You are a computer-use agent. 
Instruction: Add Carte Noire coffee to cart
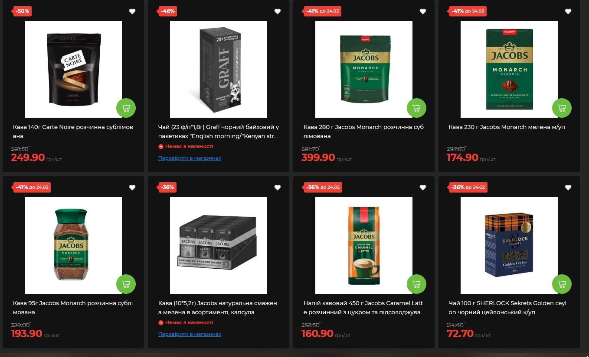tap(126, 108)
